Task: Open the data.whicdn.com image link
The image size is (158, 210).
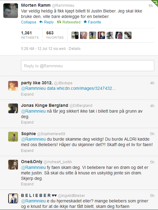Action: [x=81, y=88]
